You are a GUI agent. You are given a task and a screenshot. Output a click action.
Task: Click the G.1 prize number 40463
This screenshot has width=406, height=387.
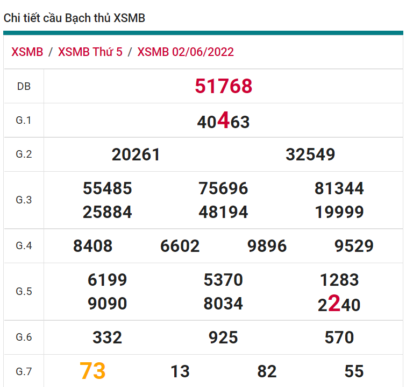223,121
